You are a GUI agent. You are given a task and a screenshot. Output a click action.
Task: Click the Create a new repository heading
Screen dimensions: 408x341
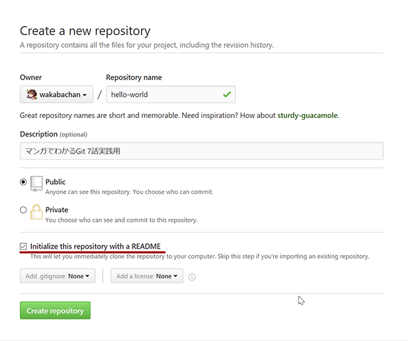tap(85, 31)
